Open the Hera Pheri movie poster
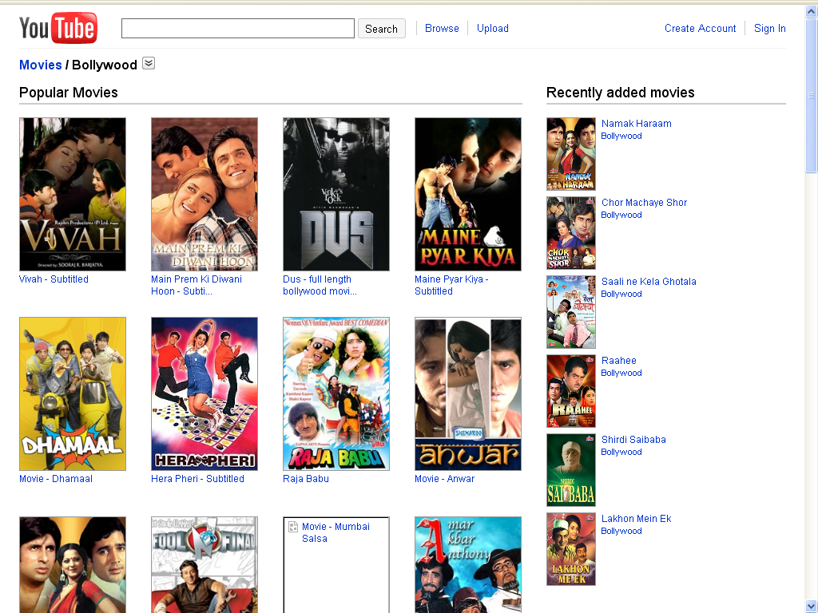818x613 pixels. point(204,394)
